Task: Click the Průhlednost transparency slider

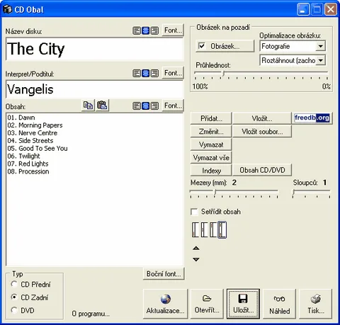Action: (x=261, y=74)
